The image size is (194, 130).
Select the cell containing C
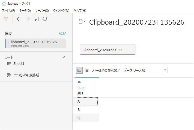point(87,118)
